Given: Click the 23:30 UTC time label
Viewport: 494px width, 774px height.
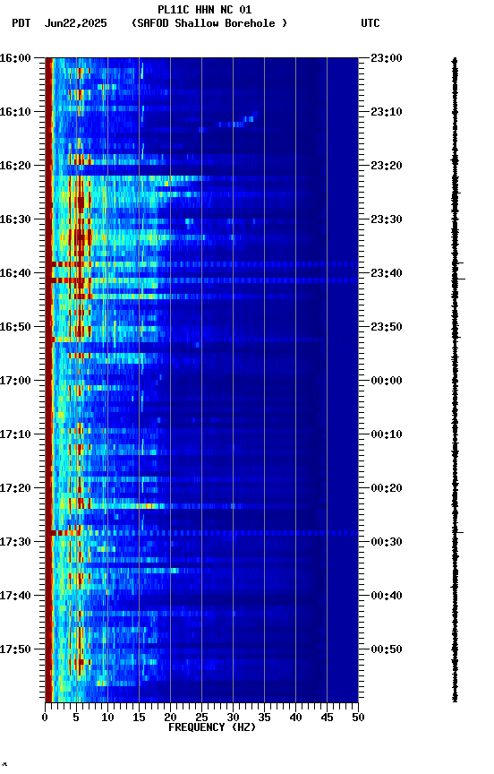Looking at the screenshot, I should click(387, 219).
